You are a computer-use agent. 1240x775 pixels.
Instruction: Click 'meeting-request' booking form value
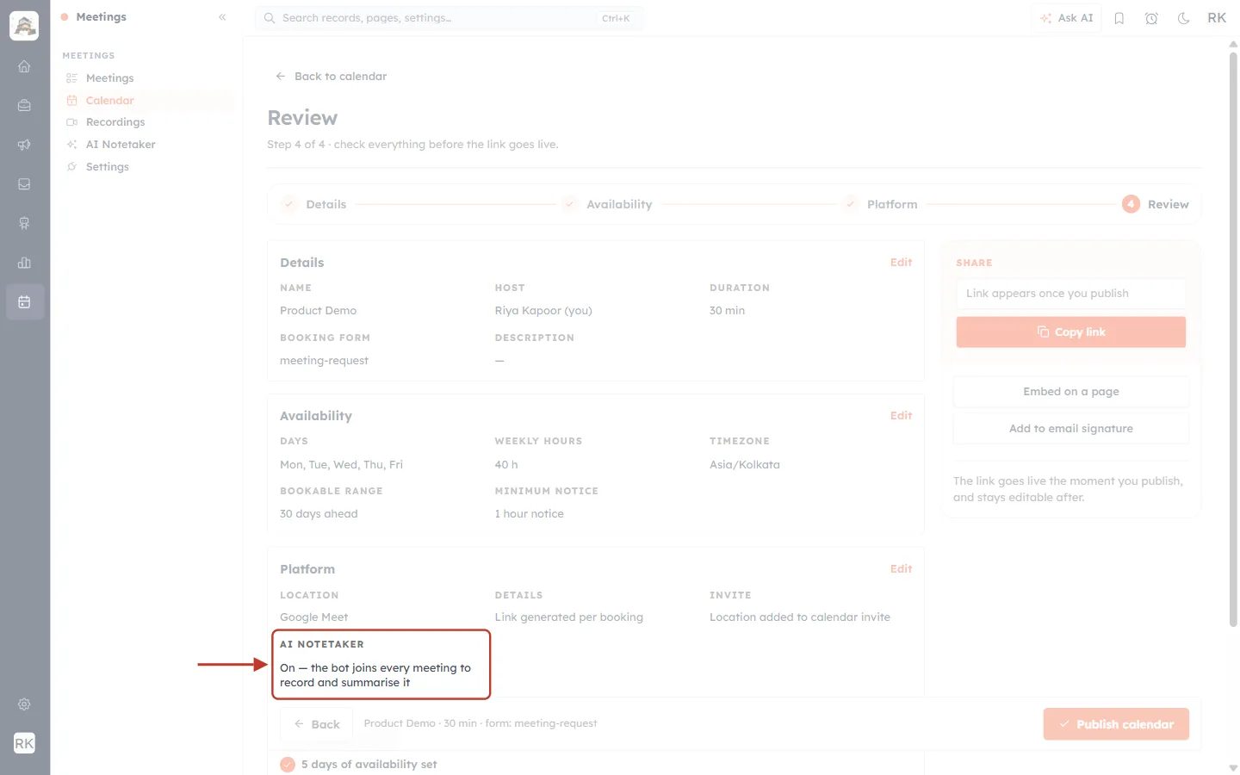point(324,361)
